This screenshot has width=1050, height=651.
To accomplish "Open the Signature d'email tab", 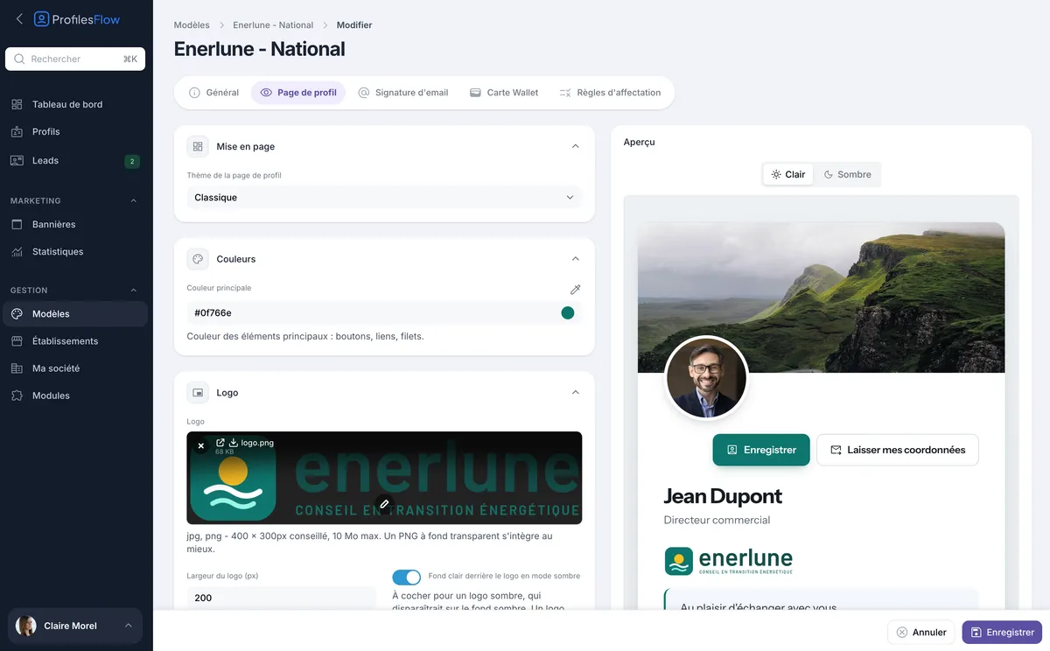I will pos(403,93).
